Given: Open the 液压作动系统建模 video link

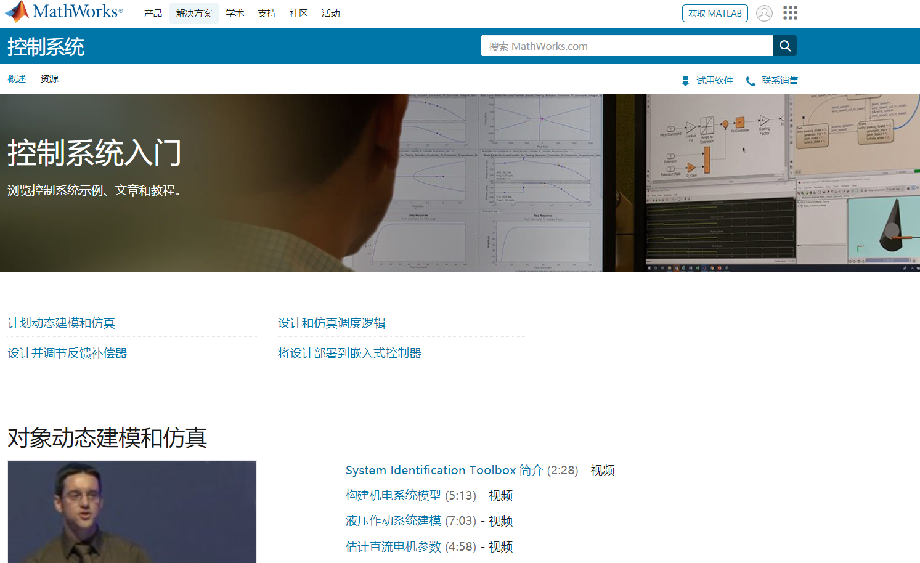Looking at the screenshot, I should 393,521.
